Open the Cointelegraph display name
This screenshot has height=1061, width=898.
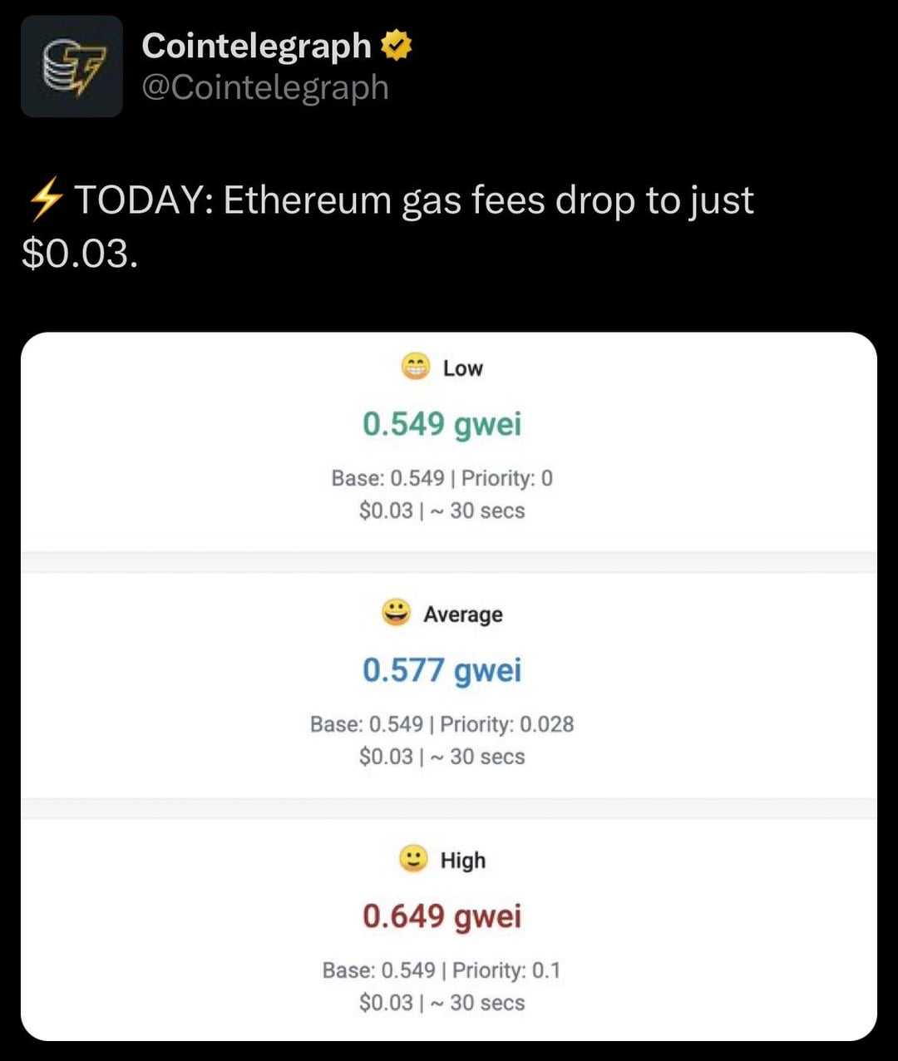click(x=256, y=47)
